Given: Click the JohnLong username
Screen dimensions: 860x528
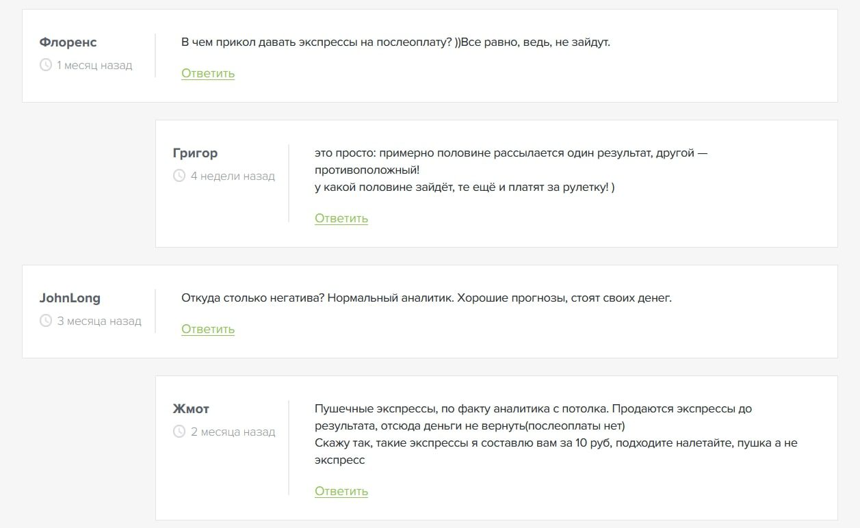Looking at the screenshot, I should (x=70, y=298).
